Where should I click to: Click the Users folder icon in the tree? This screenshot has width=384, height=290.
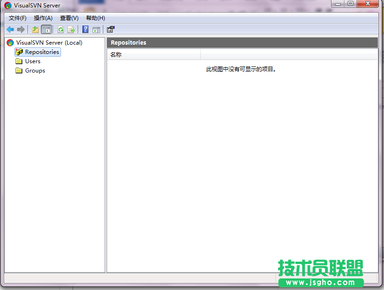(18, 61)
